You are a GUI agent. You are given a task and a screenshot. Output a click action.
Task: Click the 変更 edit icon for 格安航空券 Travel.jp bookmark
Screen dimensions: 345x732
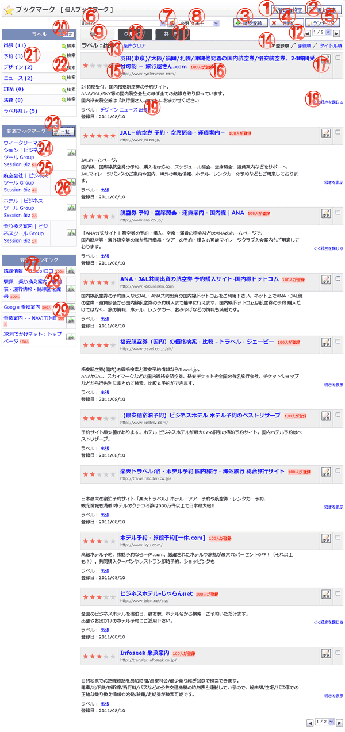pyautogui.click(x=326, y=343)
